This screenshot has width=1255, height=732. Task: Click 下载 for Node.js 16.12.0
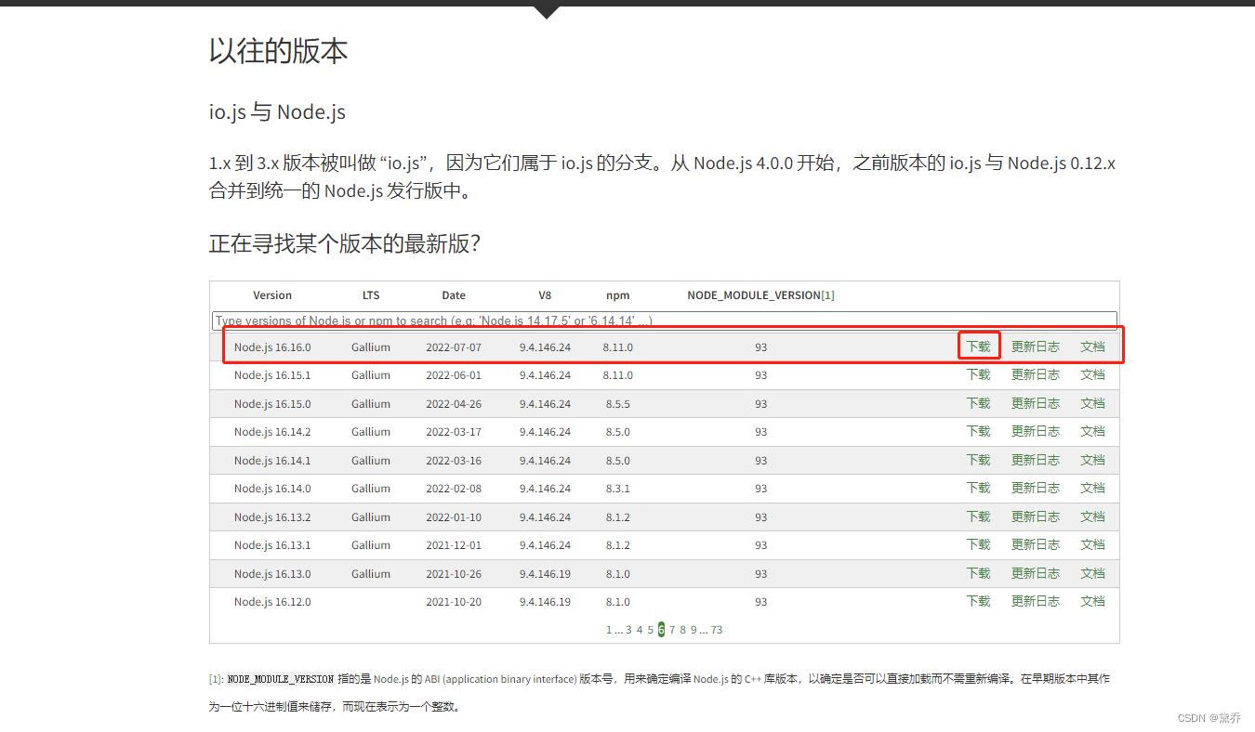(x=978, y=602)
